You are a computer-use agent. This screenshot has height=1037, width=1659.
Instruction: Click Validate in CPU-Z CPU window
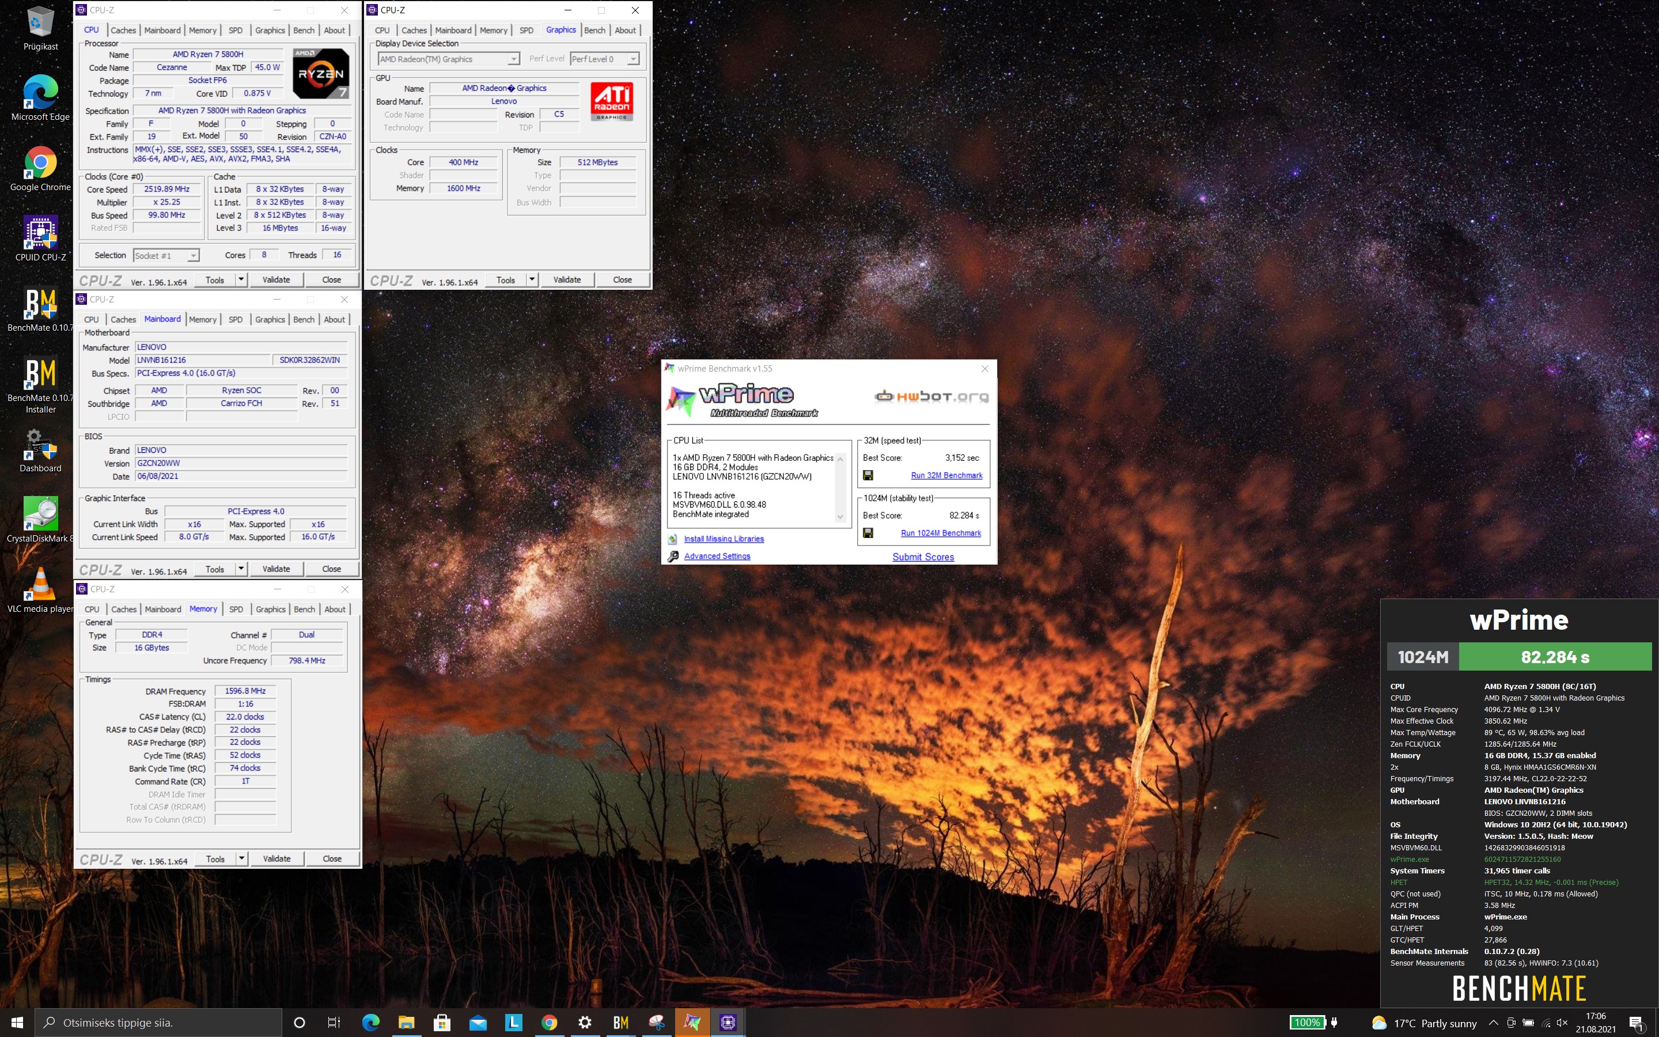tap(276, 279)
